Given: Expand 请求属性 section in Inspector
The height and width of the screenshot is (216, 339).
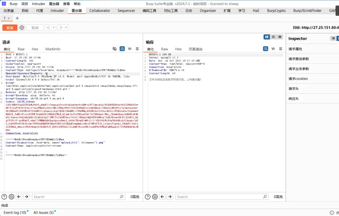Looking at the screenshot, I should click(313, 49).
